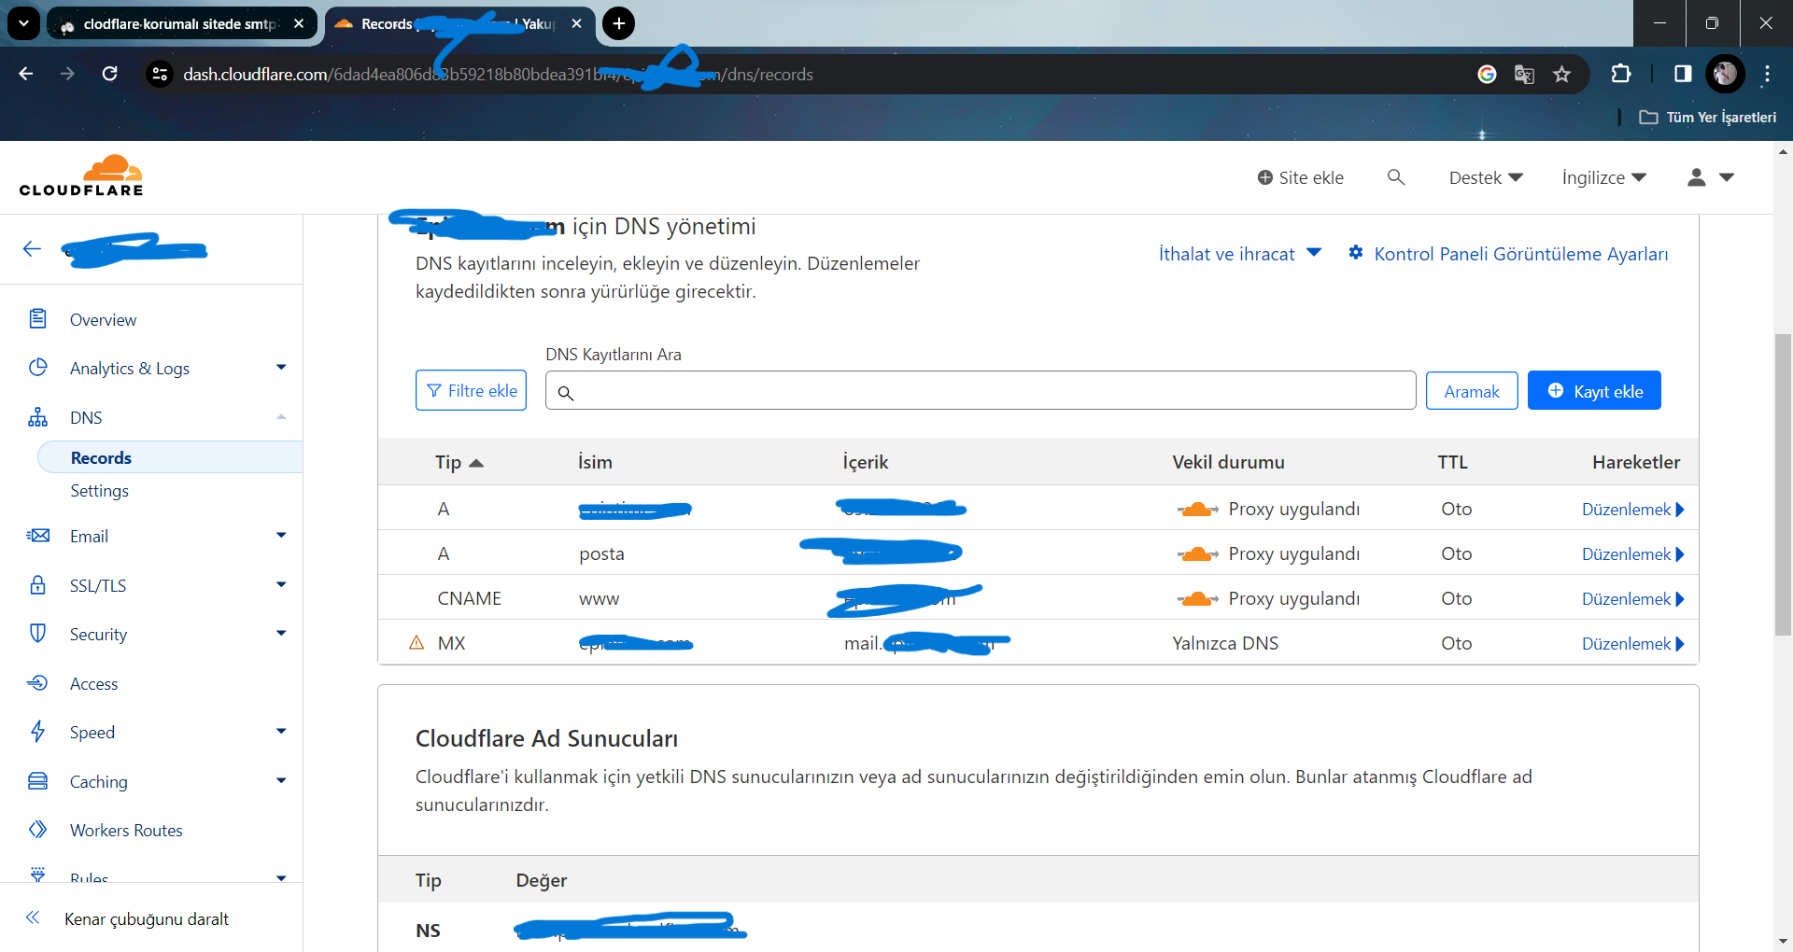Open the Google icon in the address bar

(1487, 74)
